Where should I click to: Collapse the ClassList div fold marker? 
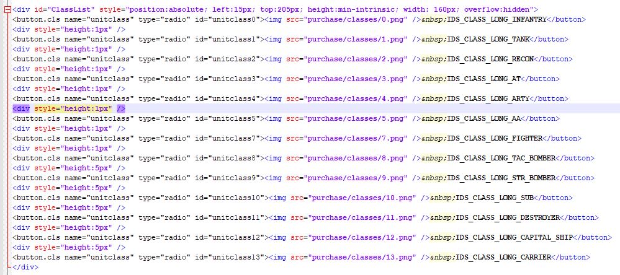(6, 9)
